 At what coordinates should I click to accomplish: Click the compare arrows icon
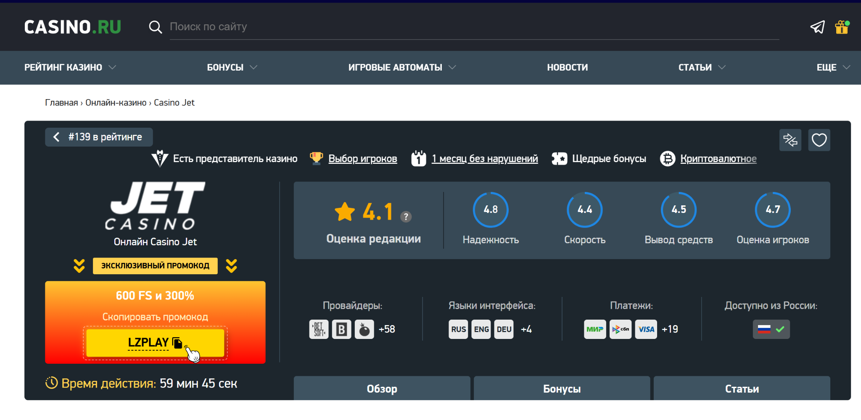790,140
